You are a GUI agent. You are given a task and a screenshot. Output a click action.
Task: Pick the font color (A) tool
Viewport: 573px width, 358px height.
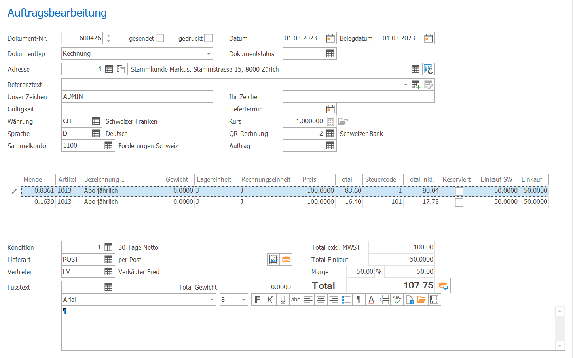pyautogui.click(x=371, y=300)
